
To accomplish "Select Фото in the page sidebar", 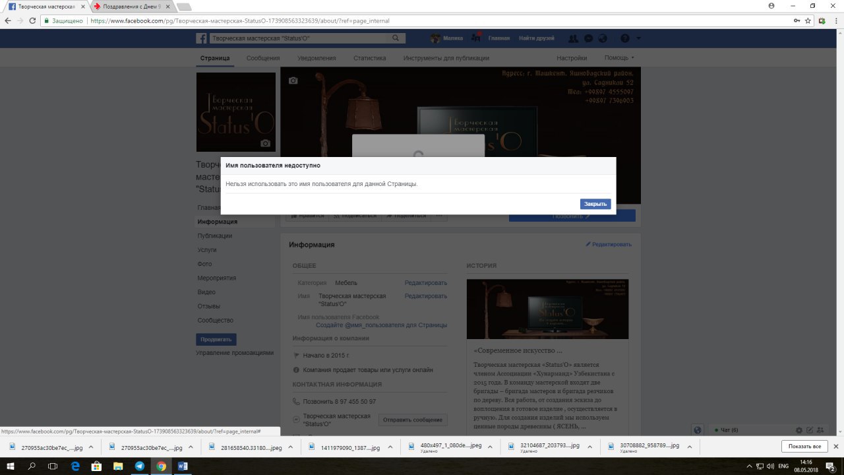I will click(x=204, y=264).
